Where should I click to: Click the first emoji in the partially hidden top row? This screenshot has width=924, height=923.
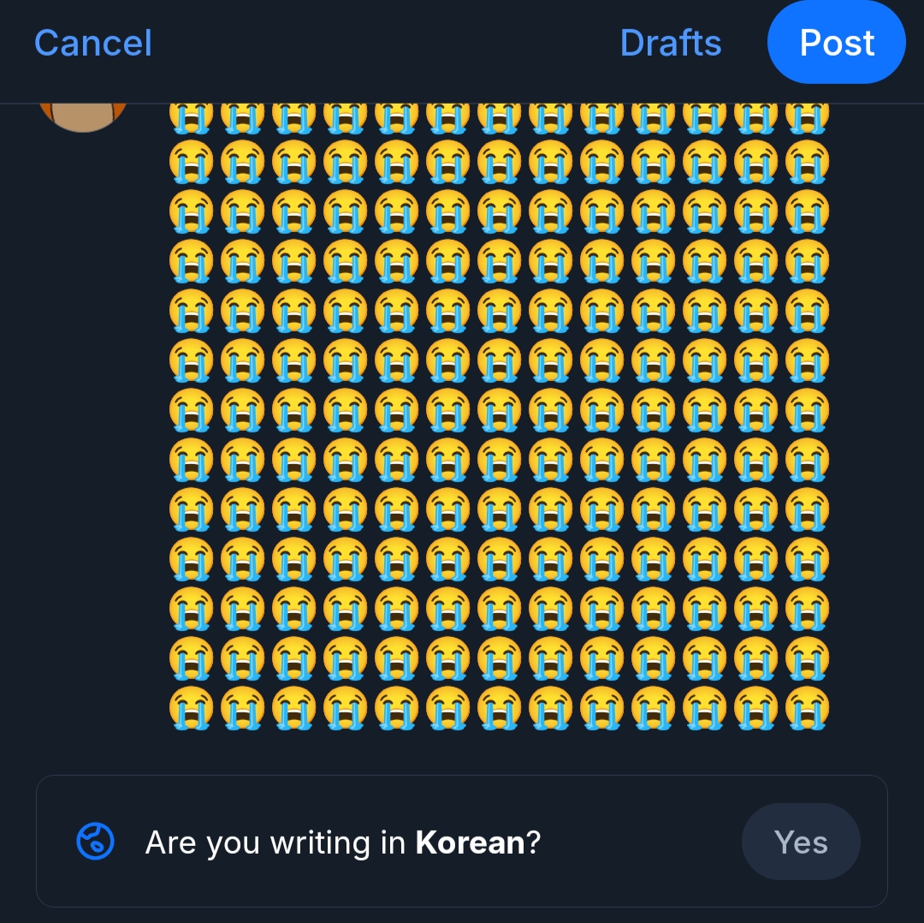[x=191, y=117]
